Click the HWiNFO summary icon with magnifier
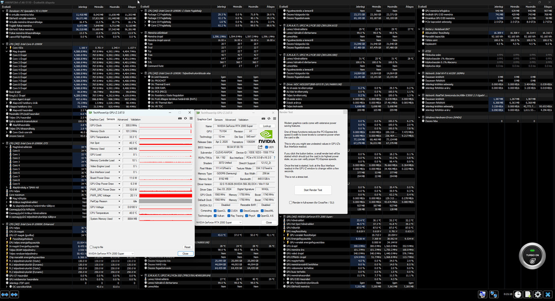The width and height of the screenshot is (555, 301). point(483,295)
